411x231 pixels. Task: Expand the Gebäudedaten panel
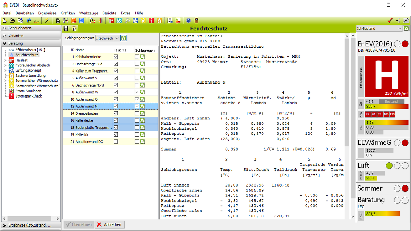31,28
